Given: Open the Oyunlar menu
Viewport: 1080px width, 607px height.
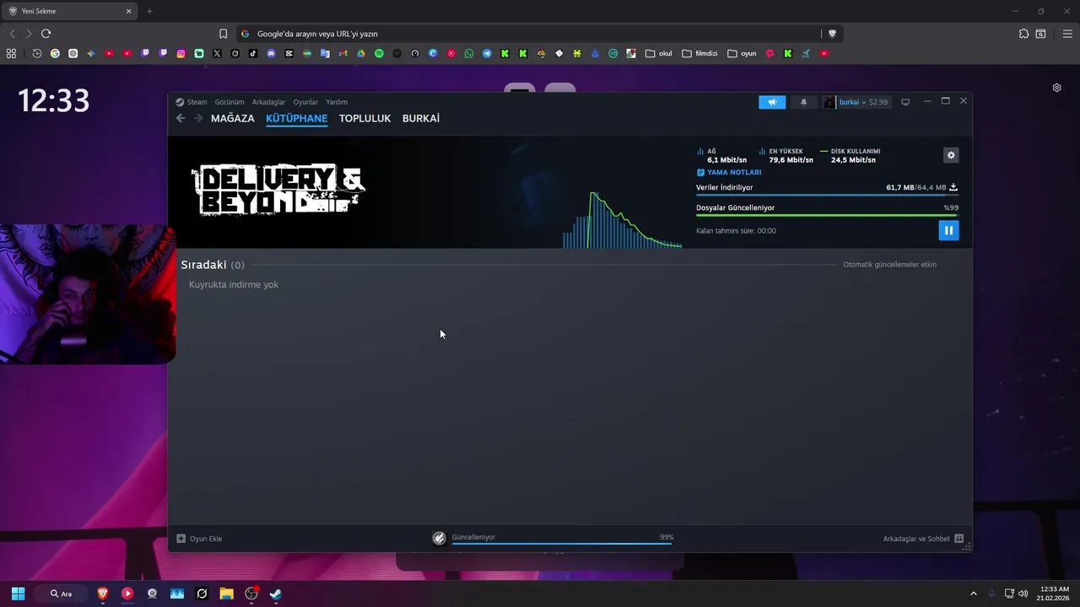Looking at the screenshot, I should [x=305, y=102].
